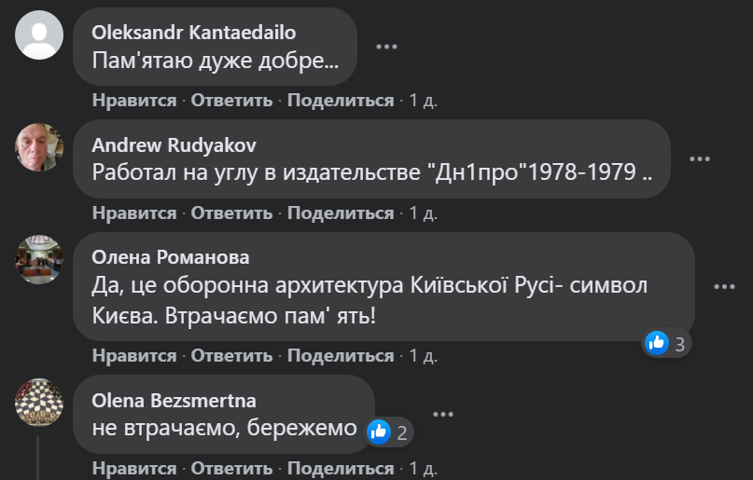
Task: Share Олена Романова's comment via Поделиться
Action: (341, 356)
